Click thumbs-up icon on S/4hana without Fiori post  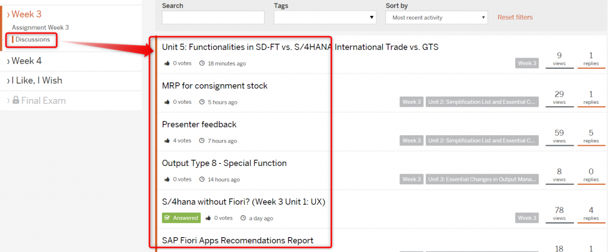208,218
